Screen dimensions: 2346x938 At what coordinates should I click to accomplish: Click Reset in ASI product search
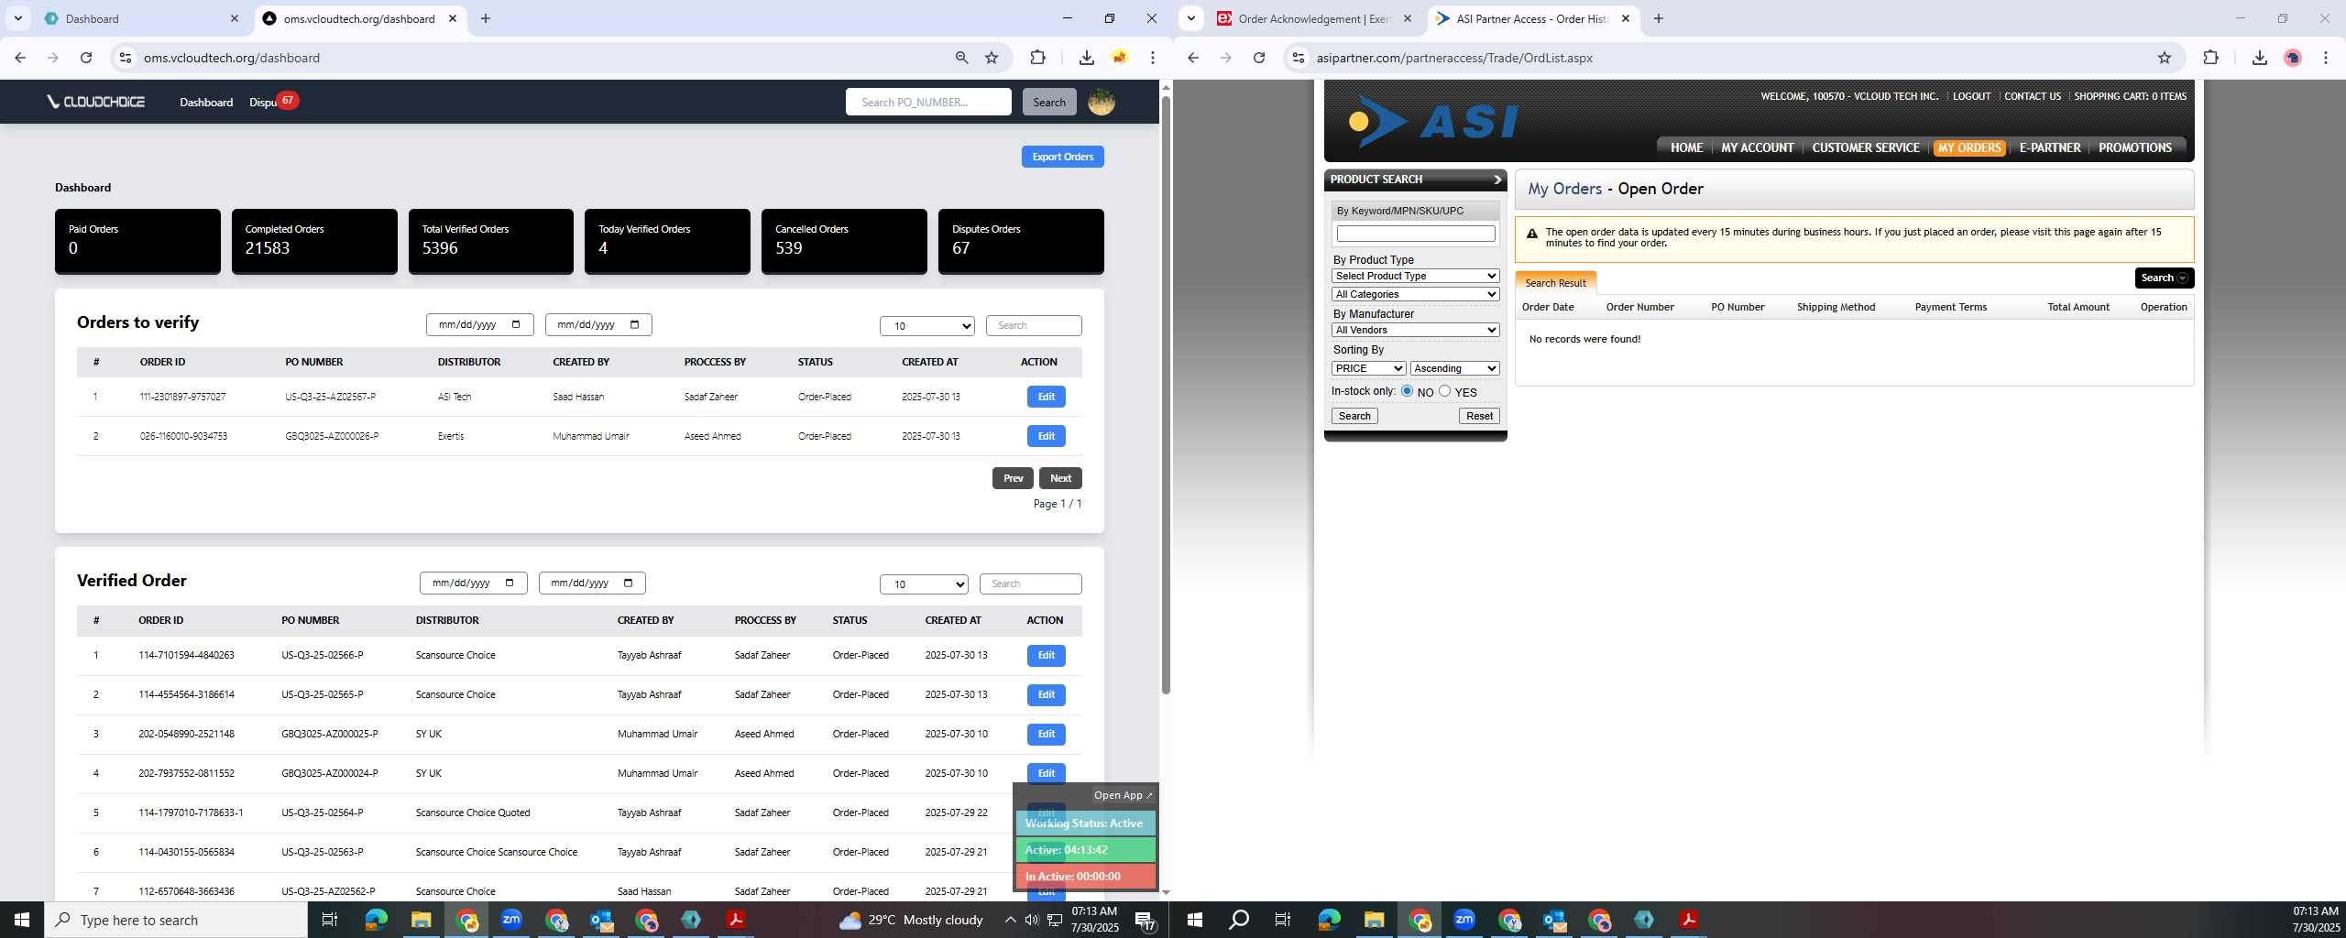1479,416
